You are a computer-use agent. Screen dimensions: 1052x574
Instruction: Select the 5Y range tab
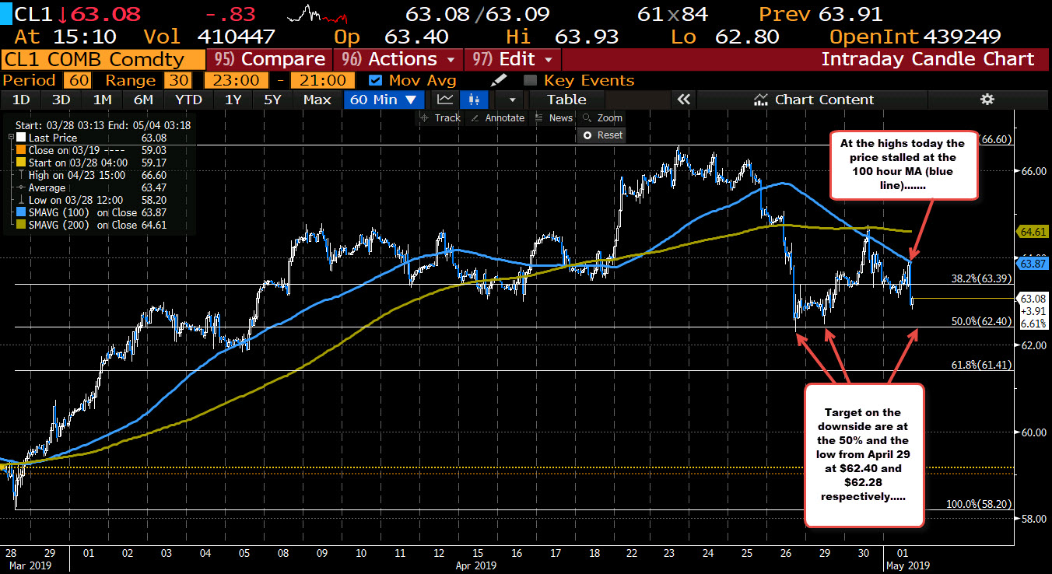pos(272,100)
